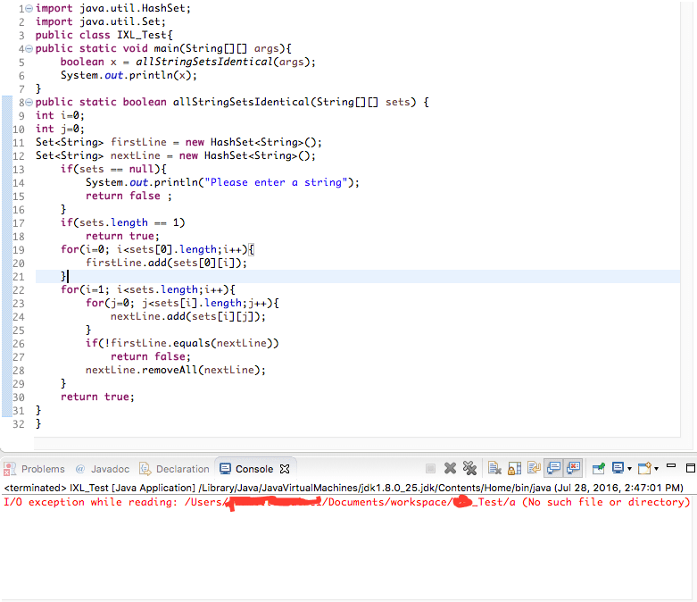This screenshot has width=697, height=602.
Task: Click the Console tab monitor icon
Action: click(226, 469)
